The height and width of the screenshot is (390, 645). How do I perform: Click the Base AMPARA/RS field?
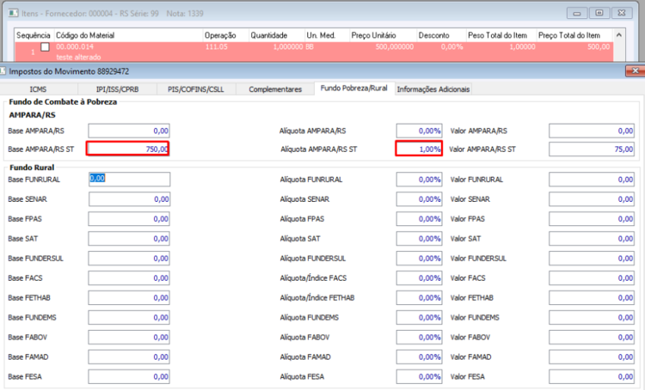pos(129,131)
